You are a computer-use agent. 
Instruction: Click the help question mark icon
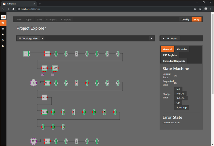pyautogui.click(x=3, y=46)
